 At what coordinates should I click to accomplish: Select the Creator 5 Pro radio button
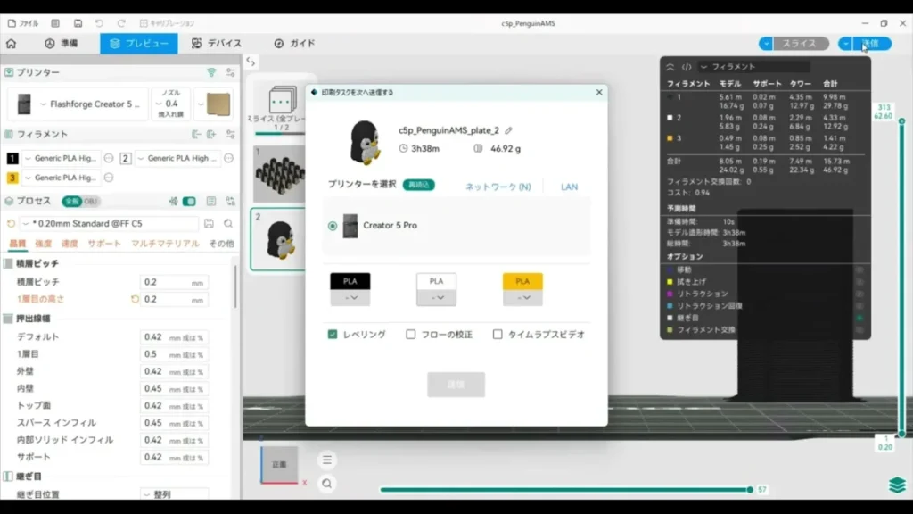click(x=333, y=226)
